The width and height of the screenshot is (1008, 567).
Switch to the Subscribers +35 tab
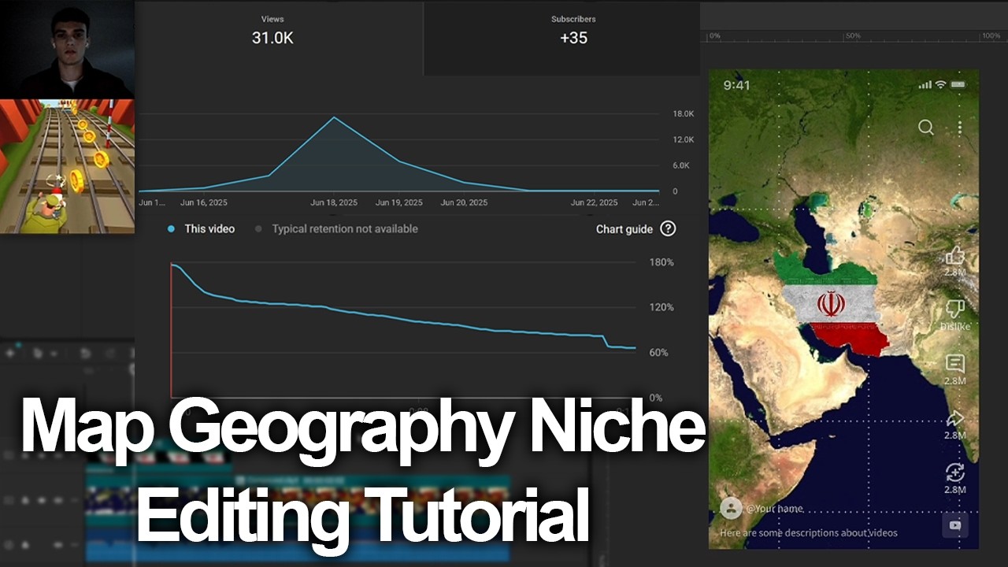point(573,38)
